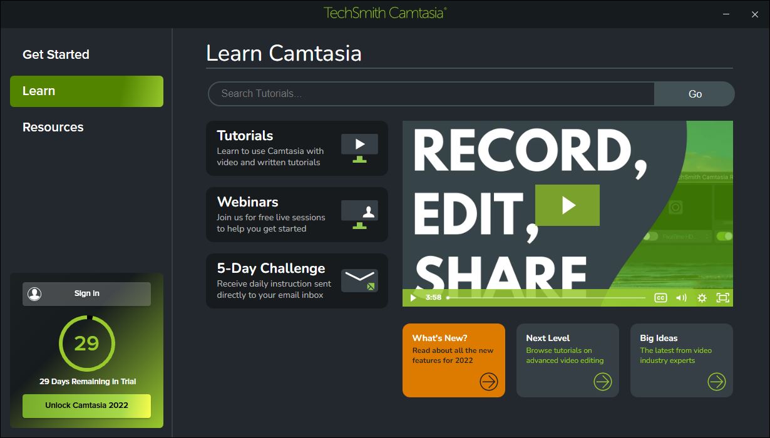Click the Sign In button
Viewport: 770px width, 438px height.
tap(86, 294)
